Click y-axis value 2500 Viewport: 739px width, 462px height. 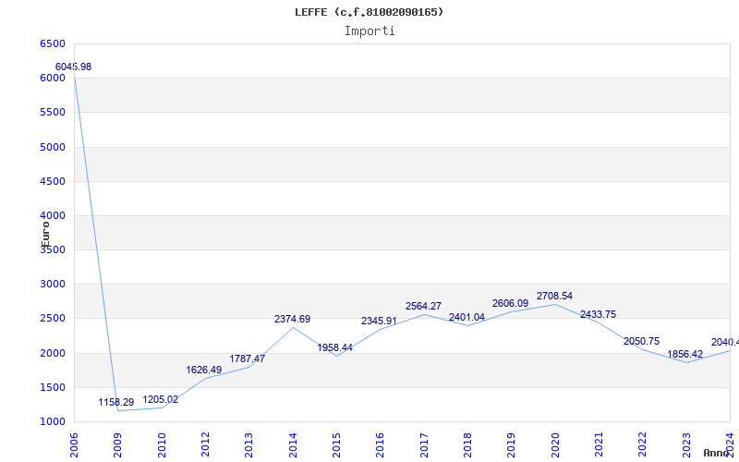(x=53, y=319)
